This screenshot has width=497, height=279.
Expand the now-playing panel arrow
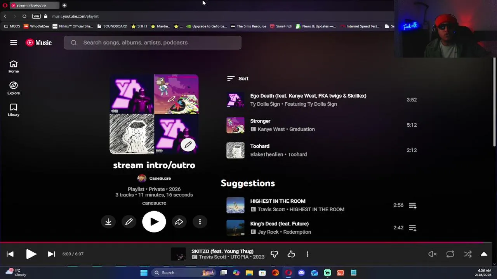pos(484,254)
